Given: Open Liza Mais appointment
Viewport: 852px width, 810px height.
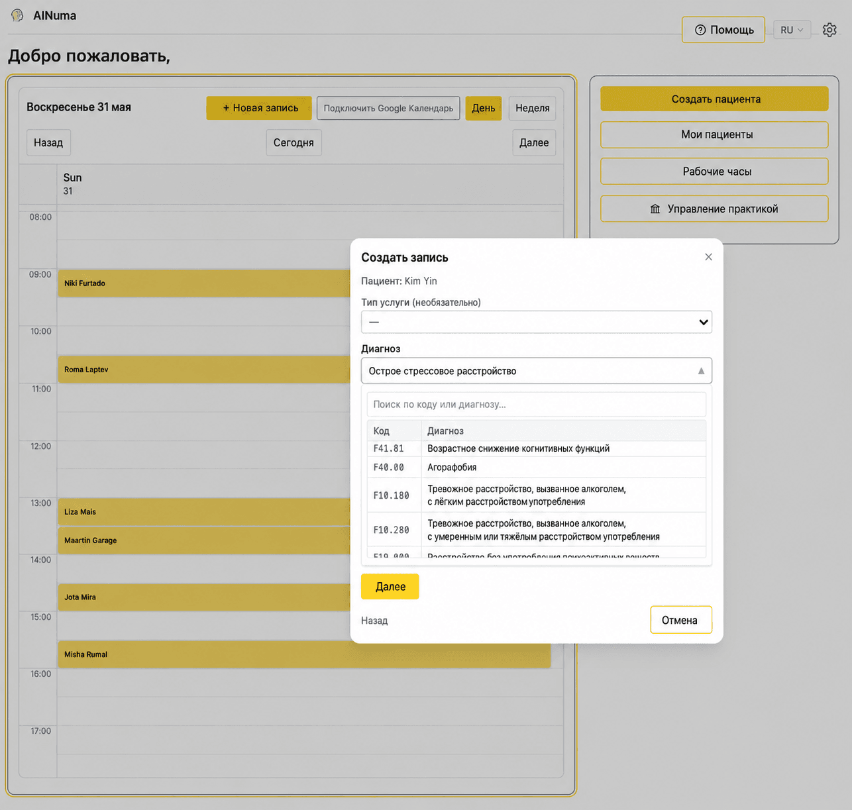Looking at the screenshot, I should 204,512.
